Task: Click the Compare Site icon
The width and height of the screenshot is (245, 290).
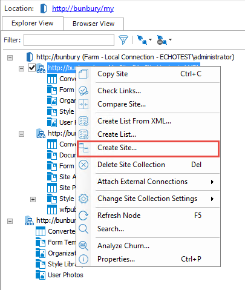Action: tap(83, 104)
